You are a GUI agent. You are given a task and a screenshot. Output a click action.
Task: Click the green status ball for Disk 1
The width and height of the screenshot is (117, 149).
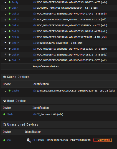click(x=9, y=8)
